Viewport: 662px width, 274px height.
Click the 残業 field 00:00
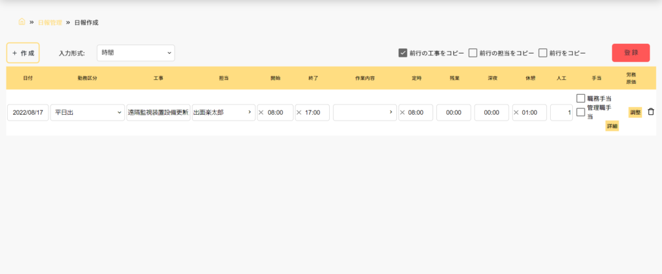tap(453, 112)
